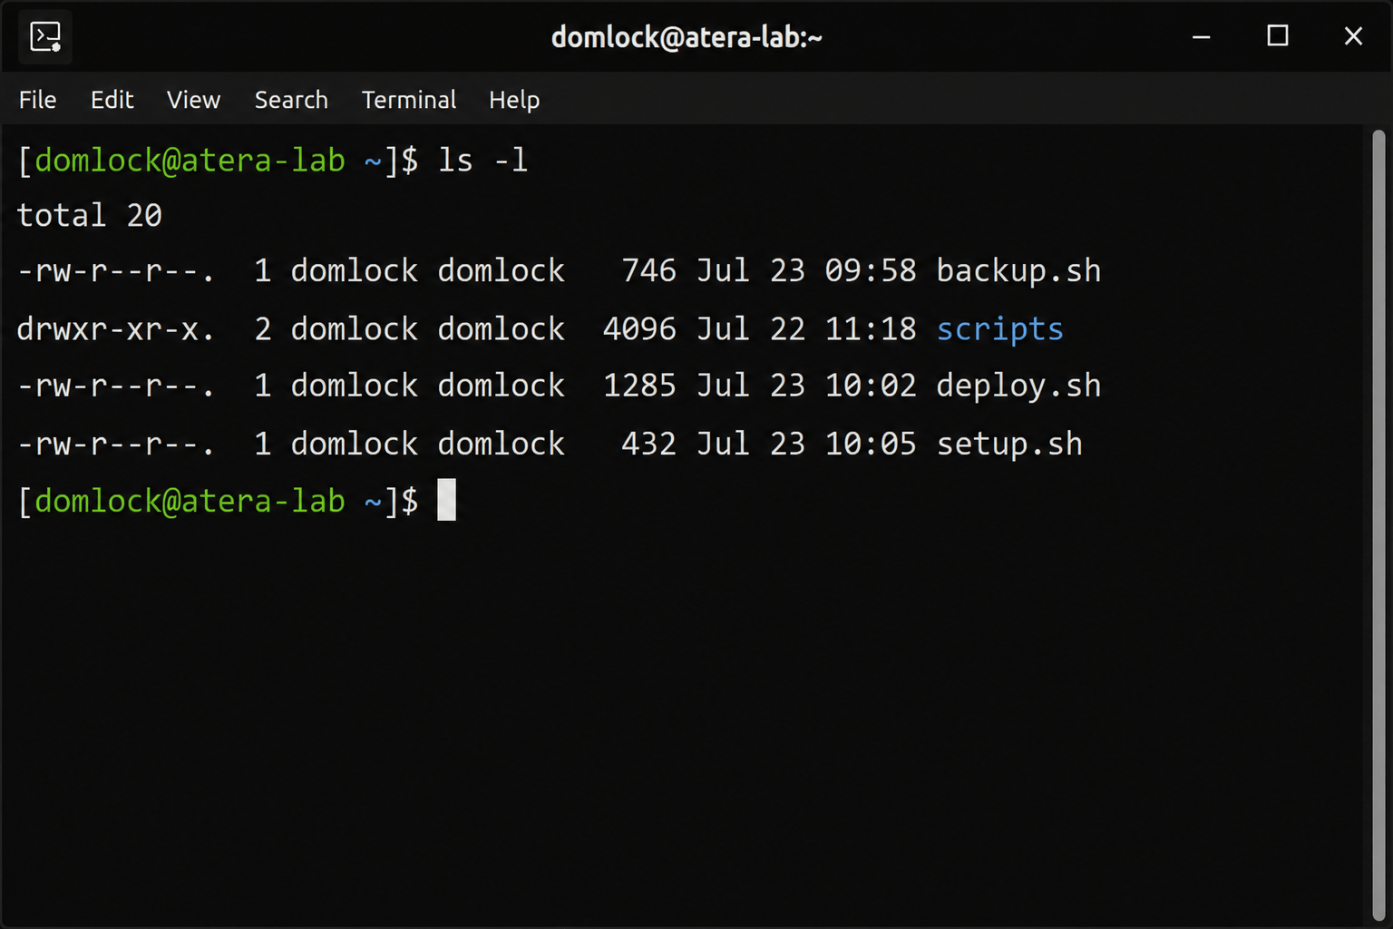
Task: Click the drwxr-xr-x. permissions string
Action: click(115, 329)
